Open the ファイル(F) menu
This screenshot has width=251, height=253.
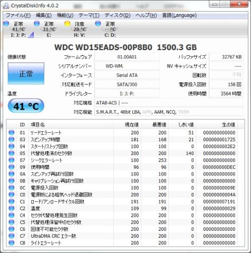pos(18,15)
